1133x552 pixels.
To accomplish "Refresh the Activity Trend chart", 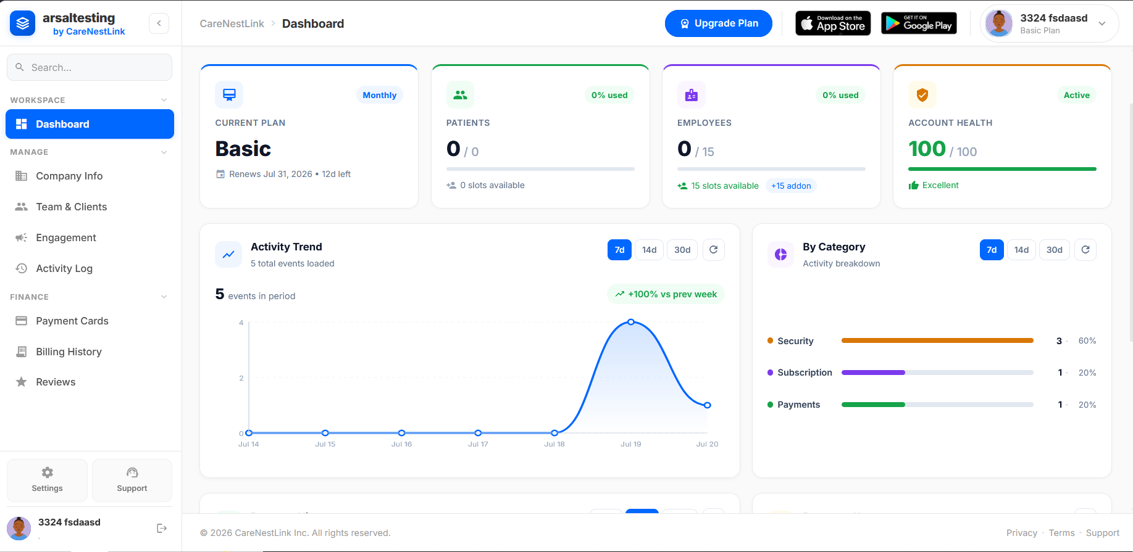I will point(714,250).
